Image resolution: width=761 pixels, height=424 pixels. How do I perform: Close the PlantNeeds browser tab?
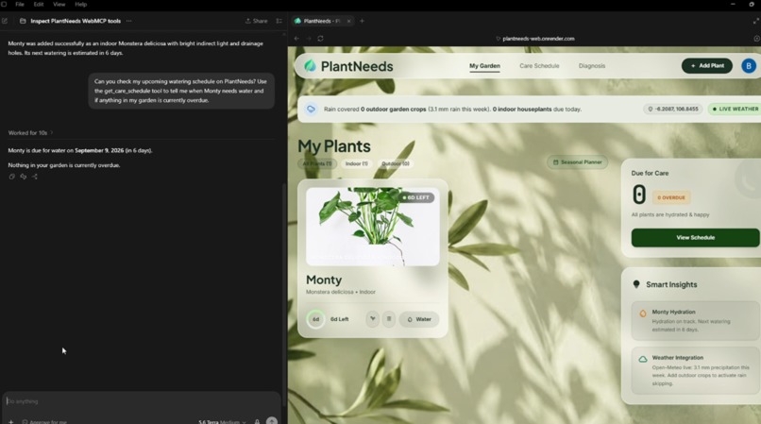click(x=348, y=21)
